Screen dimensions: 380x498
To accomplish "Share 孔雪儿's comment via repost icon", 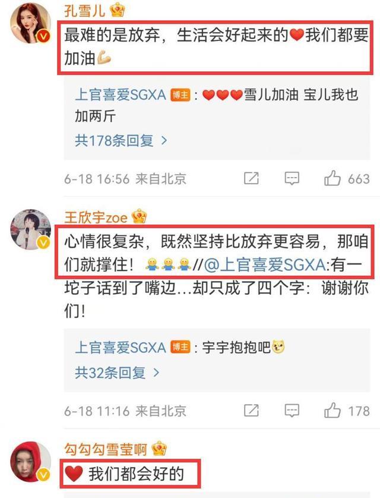I will pos(251,178).
